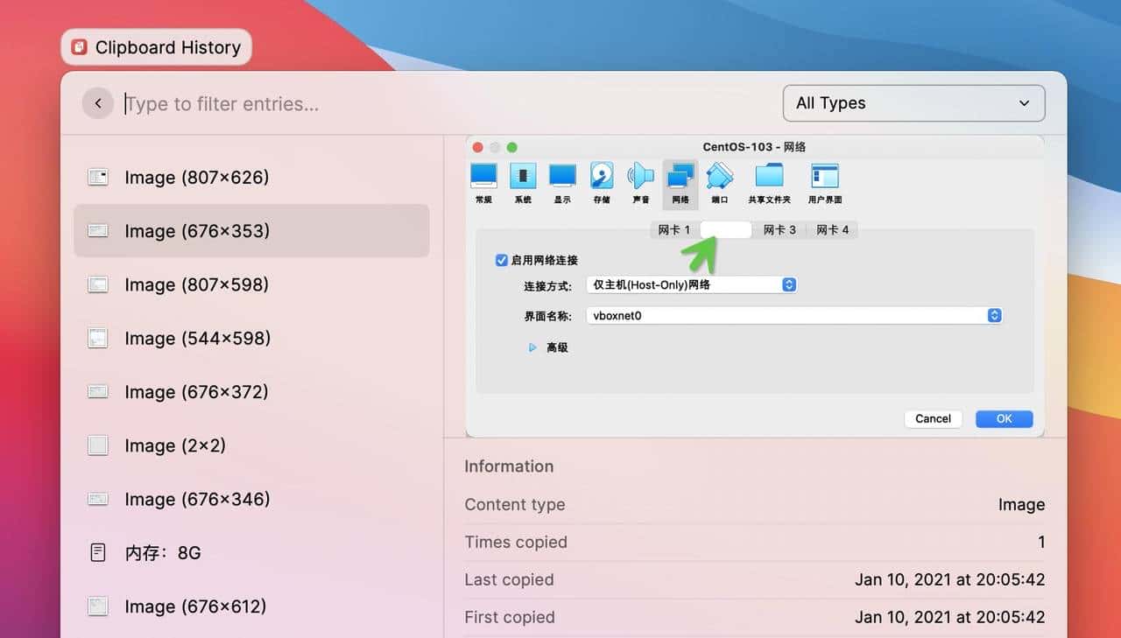The image size is (1121, 638).
Task: Cancel the network settings dialog
Action: tap(933, 418)
